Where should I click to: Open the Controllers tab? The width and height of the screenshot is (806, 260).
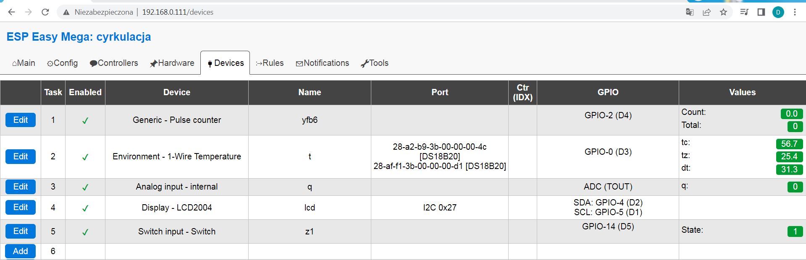click(114, 63)
